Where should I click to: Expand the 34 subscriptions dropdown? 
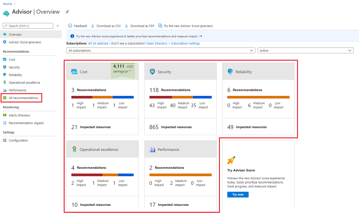tap(161, 50)
